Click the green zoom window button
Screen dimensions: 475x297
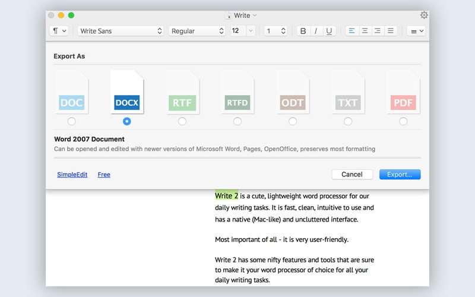click(71, 15)
